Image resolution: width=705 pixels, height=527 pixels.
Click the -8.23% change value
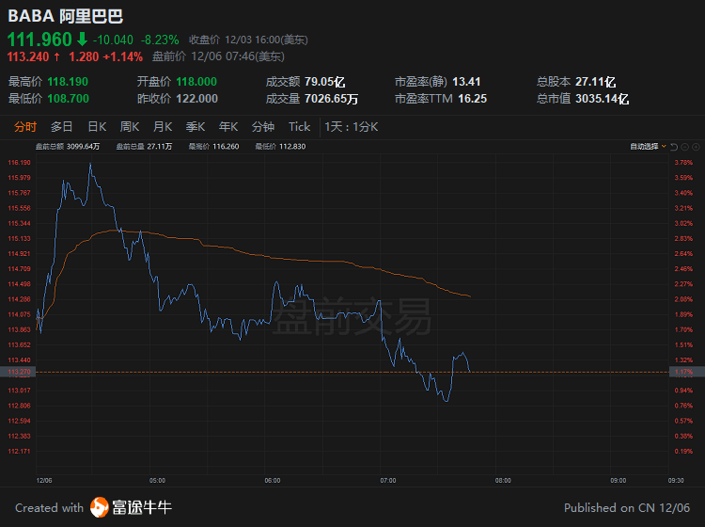tap(160, 40)
